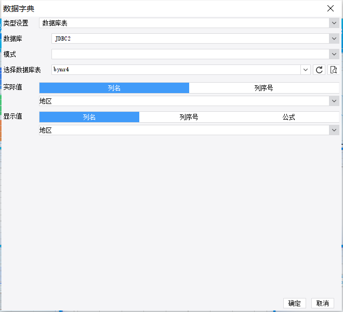This screenshot has width=343, height=312.
Task: Expand the 选择数据库表 bynr4 dropdown arrow
Action: click(x=306, y=70)
